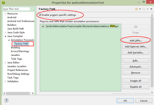This screenshot has width=154, height=105.
Task: Click the Remove button
Action: point(136,73)
